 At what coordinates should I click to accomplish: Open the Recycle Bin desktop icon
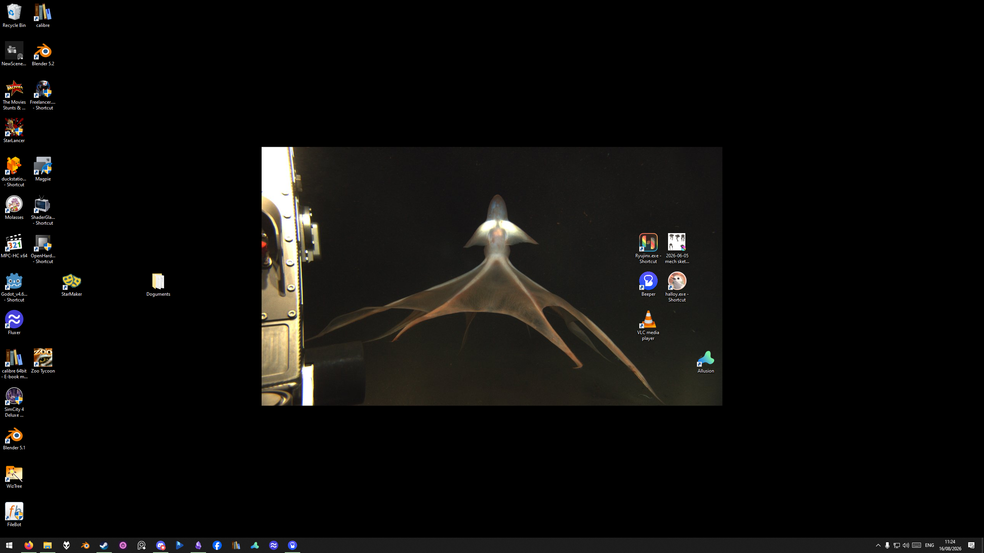14,16
